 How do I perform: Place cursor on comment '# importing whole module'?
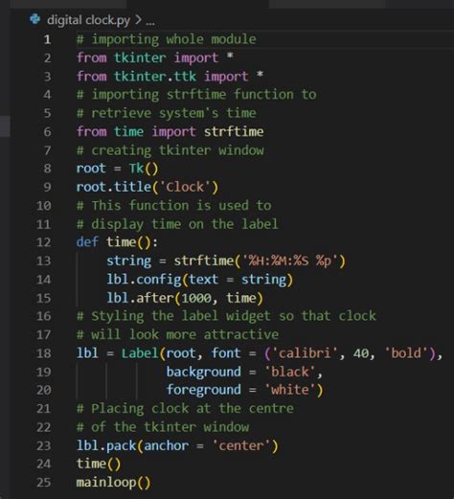pos(167,39)
